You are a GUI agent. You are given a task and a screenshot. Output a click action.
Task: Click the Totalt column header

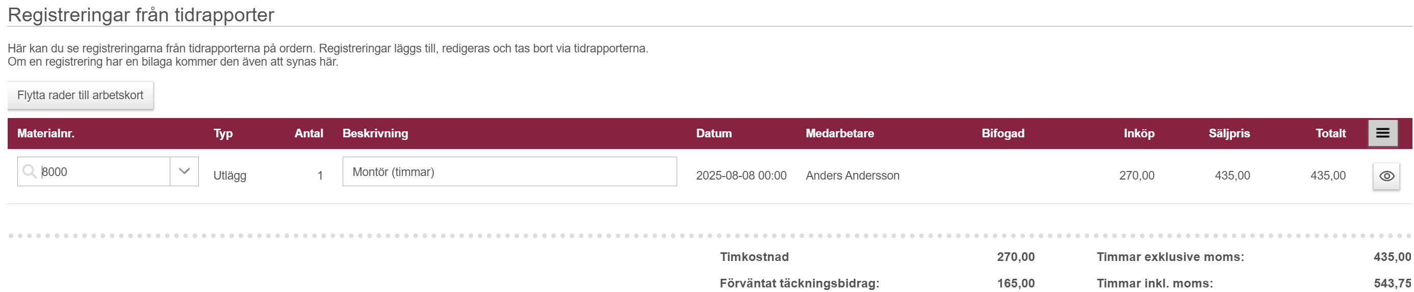coord(1330,133)
